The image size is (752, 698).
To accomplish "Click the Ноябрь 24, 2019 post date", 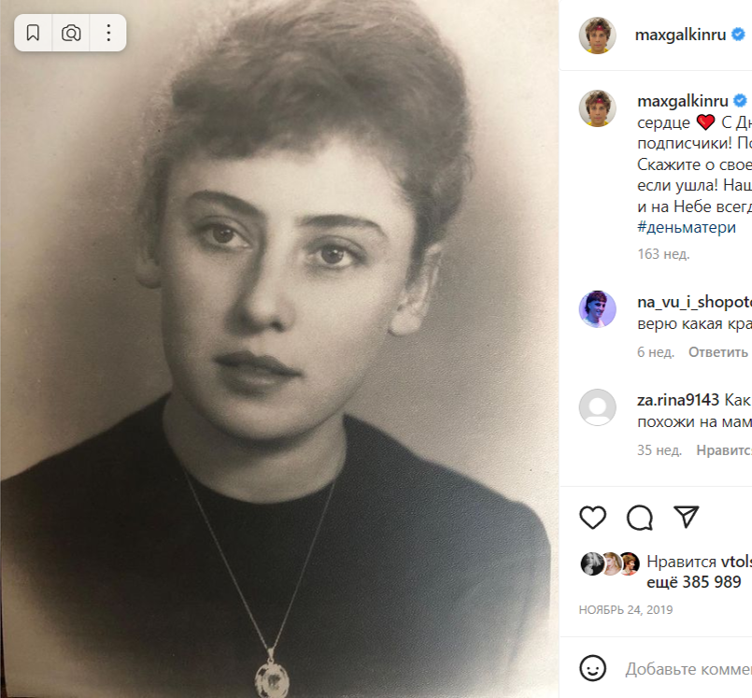I will point(626,609).
